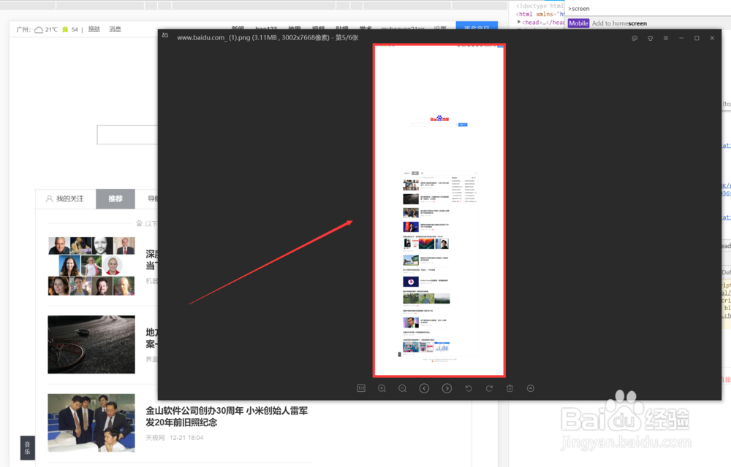Open the bicycle-on-road news thumbnail
Screen dimensions: 731x467
point(91,344)
